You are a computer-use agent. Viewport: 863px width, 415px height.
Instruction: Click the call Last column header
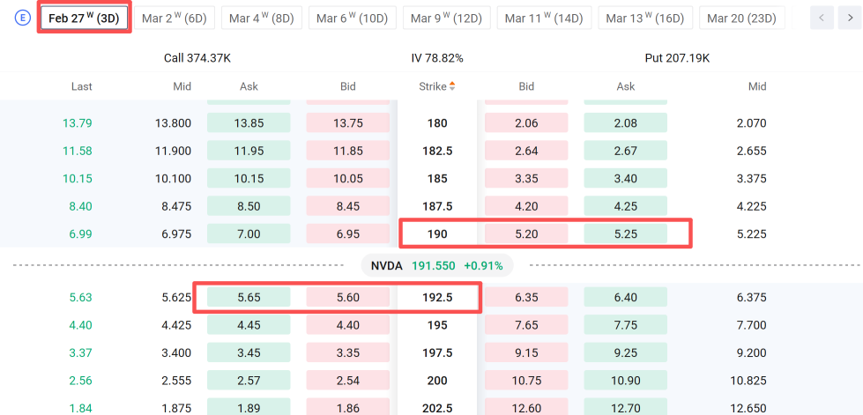[81, 86]
